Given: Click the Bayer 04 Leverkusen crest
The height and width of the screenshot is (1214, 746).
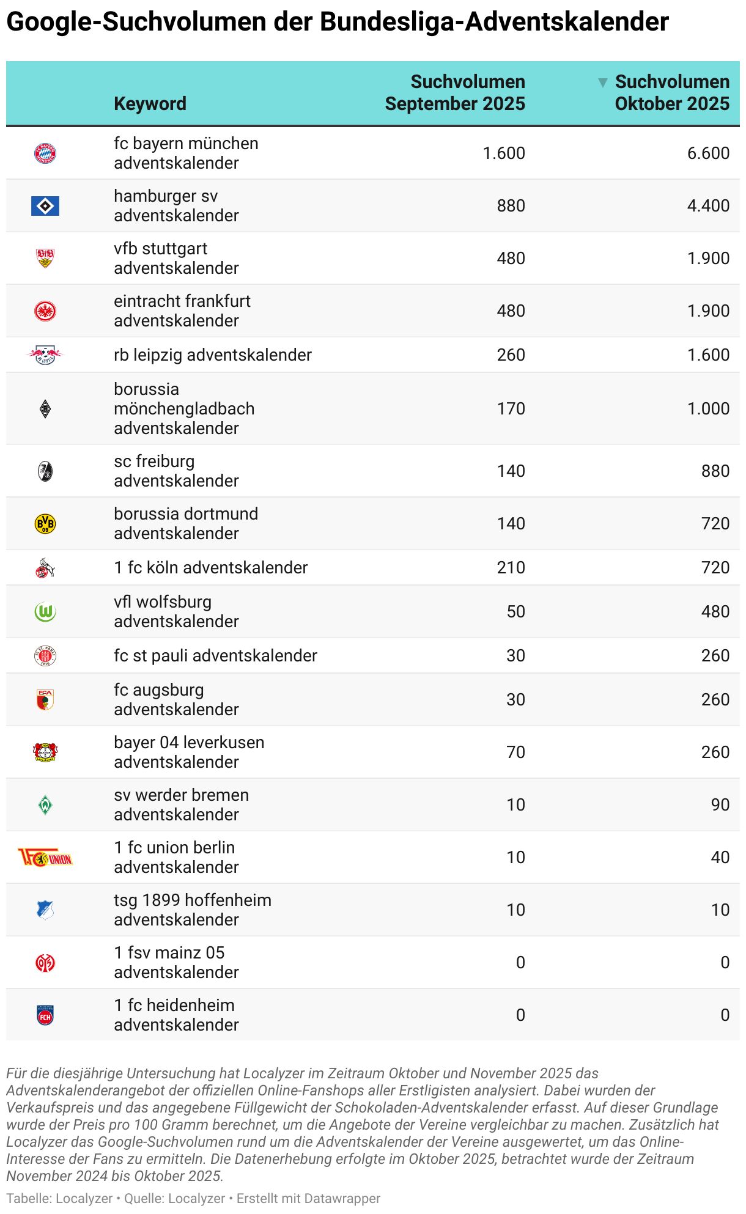Looking at the screenshot, I should (45, 752).
